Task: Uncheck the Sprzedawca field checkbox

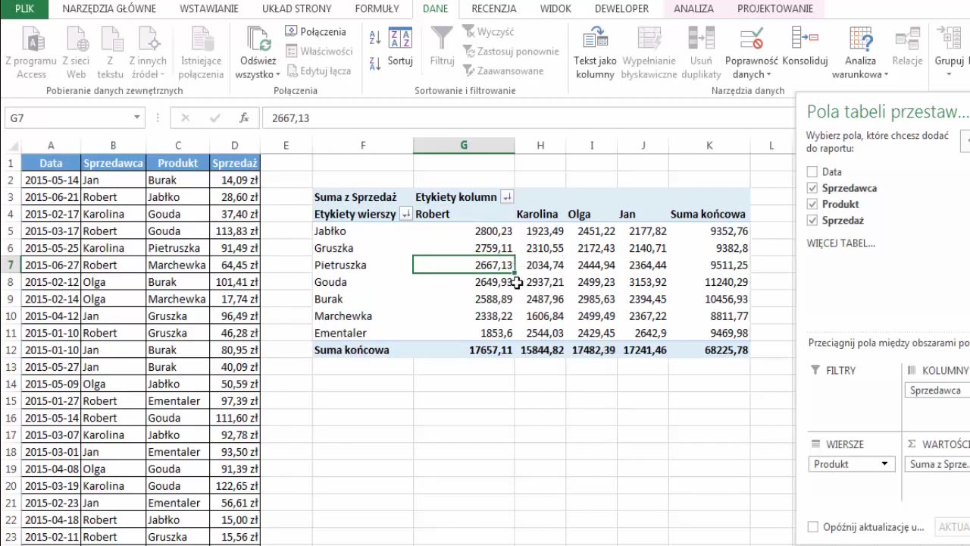Action: click(813, 188)
